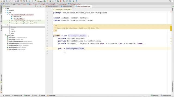This screenshot has height=97, width=174.
Task: Click the Open folder toolbar icon
Action: tap(1, 1)
